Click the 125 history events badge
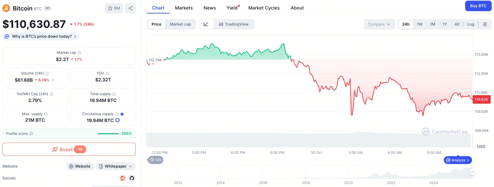The height and width of the screenshot is (187, 494). (155, 160)
